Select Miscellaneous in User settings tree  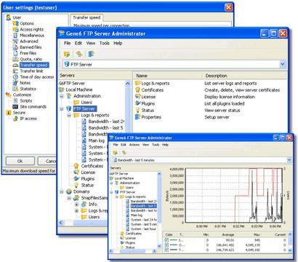pyautogui.click(x=32, y=36)
